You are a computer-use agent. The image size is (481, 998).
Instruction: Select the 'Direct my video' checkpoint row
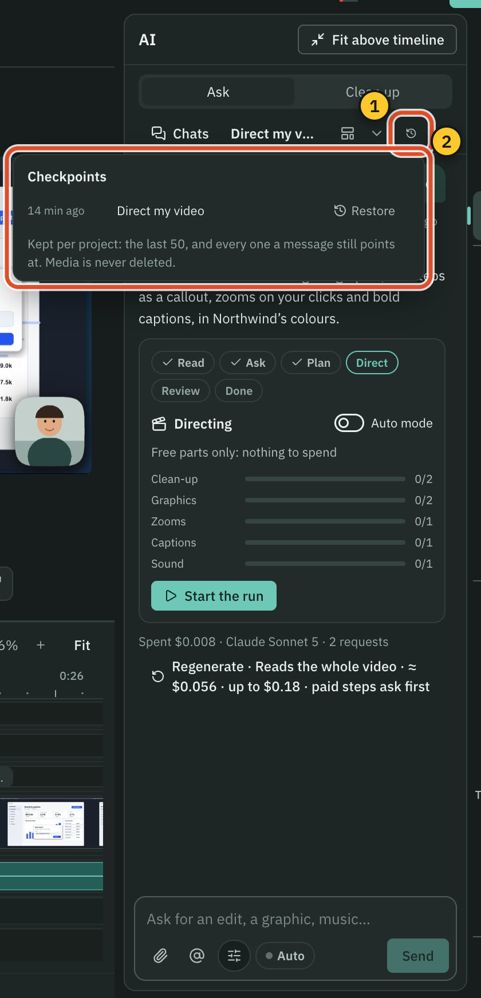tap(211, 211)
